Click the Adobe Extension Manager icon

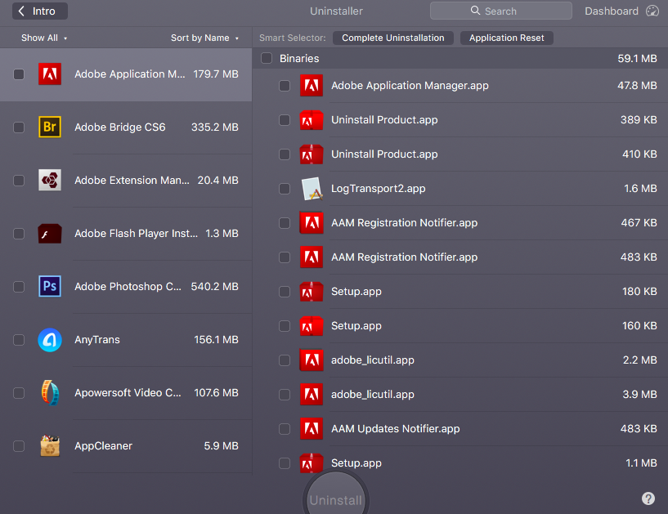[50, 180]
